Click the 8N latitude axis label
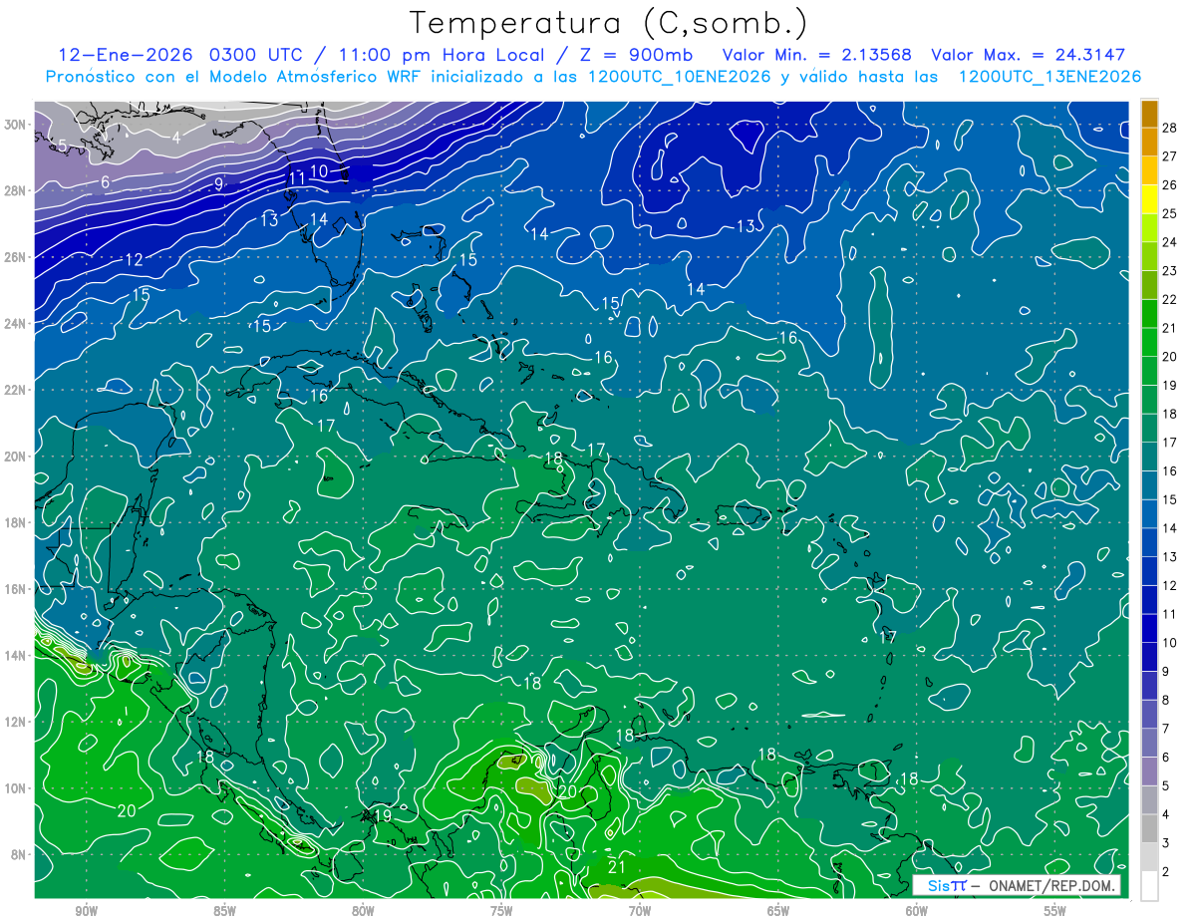Image resolution: width=1196 pixels, height=924 pixels. 19,854
